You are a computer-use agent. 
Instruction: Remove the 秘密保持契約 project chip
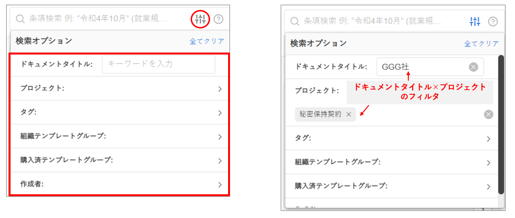pyautogui.click(x=349, y=114)
